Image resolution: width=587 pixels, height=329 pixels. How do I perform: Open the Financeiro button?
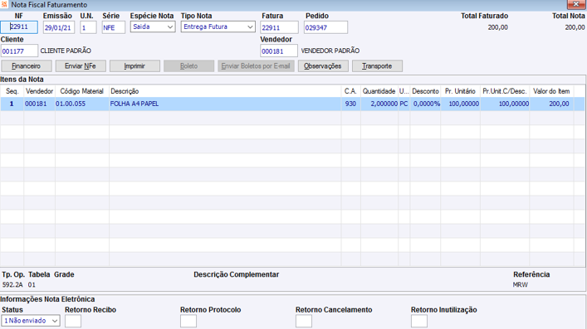27,66
